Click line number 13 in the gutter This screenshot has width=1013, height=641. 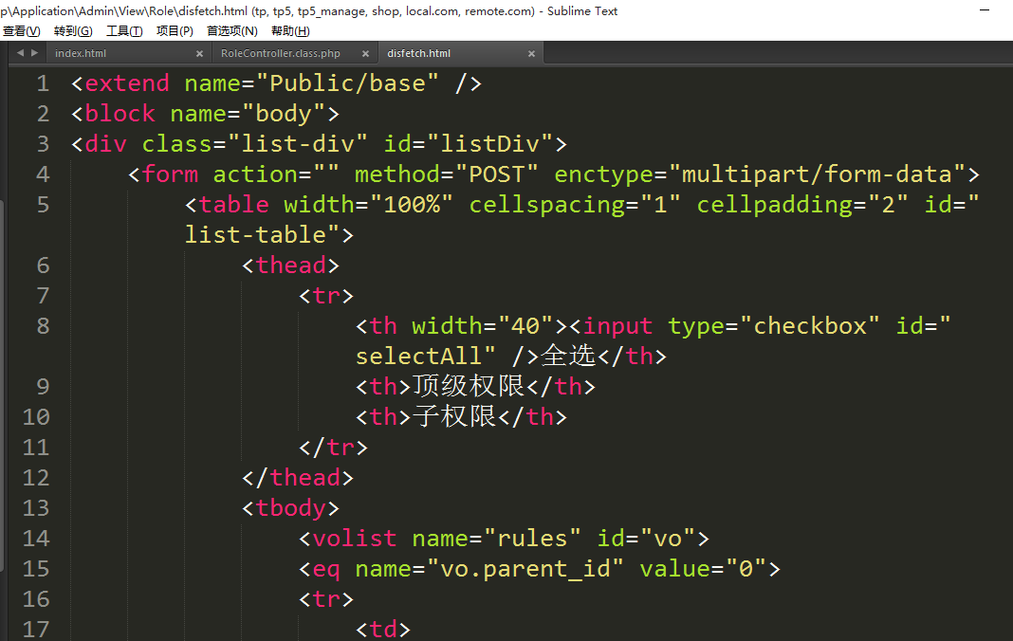coord(36,508)
